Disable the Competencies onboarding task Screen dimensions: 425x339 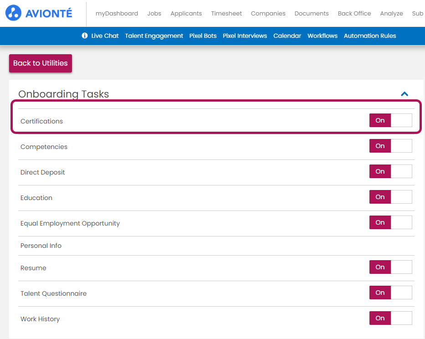pyautogui.click(x=390, y=146)
